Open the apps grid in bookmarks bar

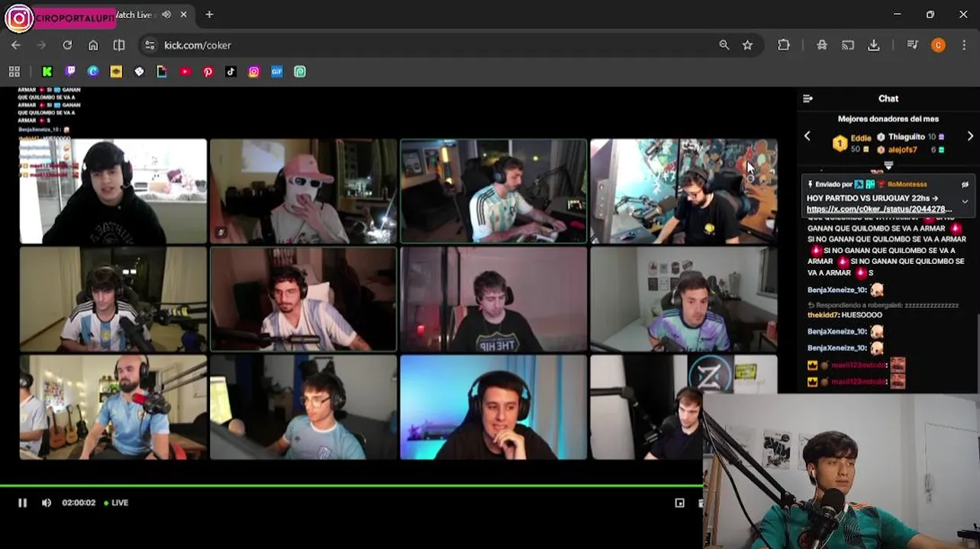[14, 72]
